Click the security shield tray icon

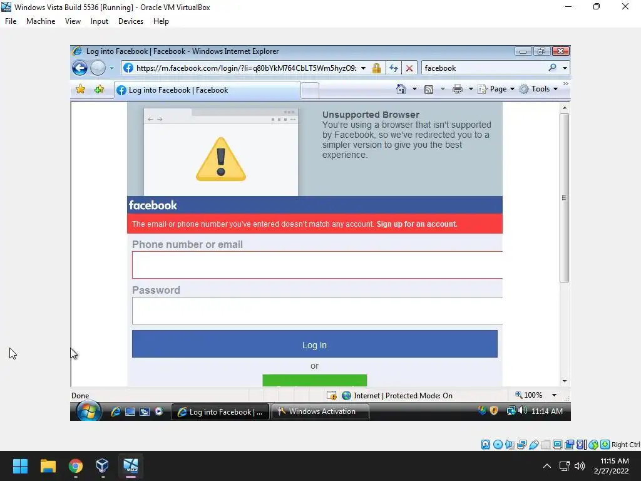point(494,411)
